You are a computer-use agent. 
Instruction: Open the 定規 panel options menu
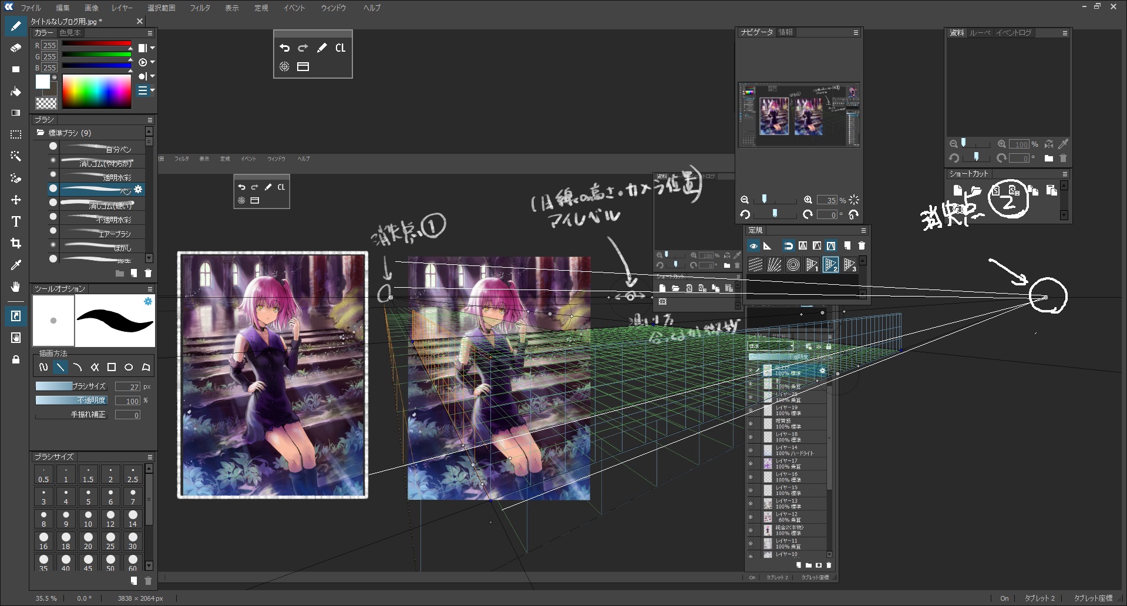pyautogui.click(x=863, y=230)
